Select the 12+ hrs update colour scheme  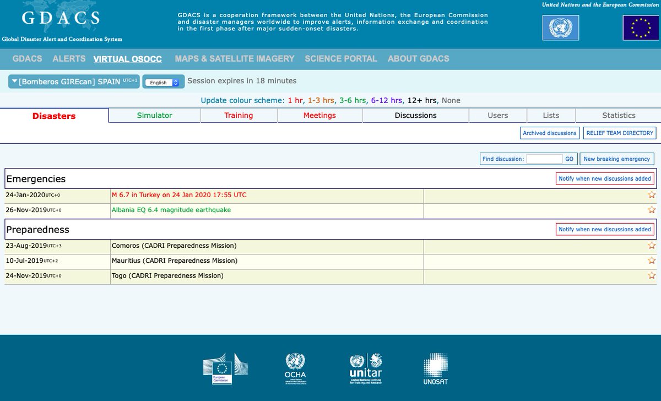pyautogui.click(x=422, y=100)
